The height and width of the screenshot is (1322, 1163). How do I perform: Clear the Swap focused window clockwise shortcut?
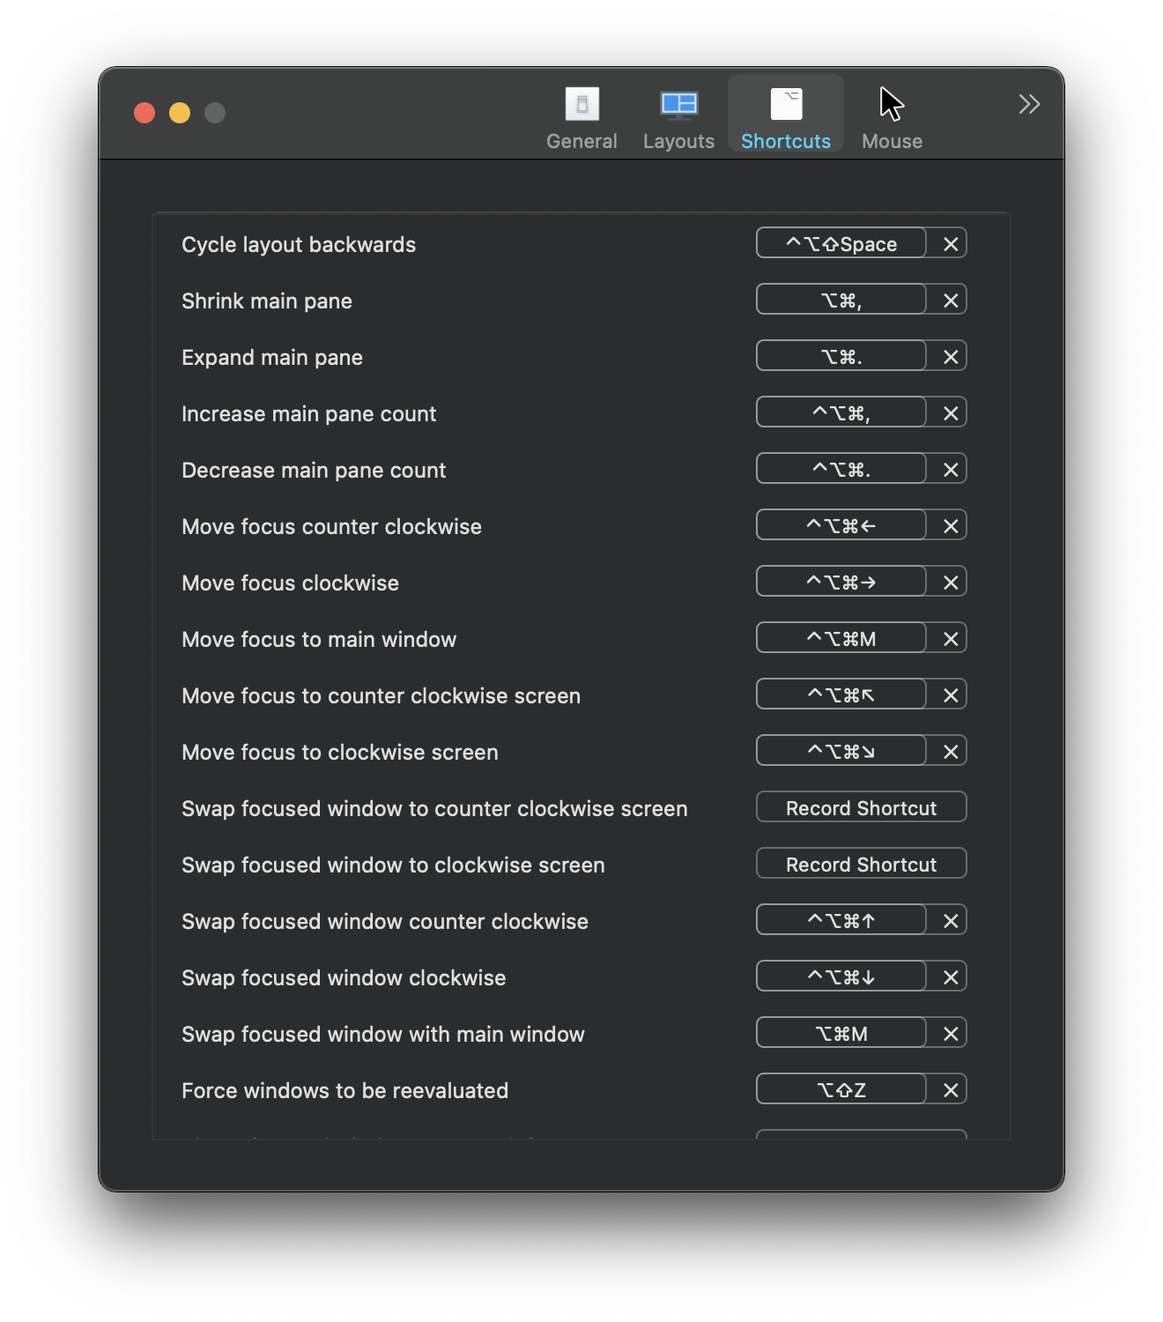pos(950,977)
